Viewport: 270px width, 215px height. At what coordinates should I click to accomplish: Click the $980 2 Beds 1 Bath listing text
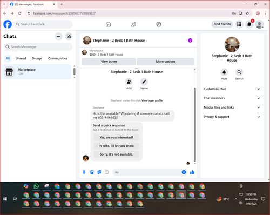click(x=106, y=55)
